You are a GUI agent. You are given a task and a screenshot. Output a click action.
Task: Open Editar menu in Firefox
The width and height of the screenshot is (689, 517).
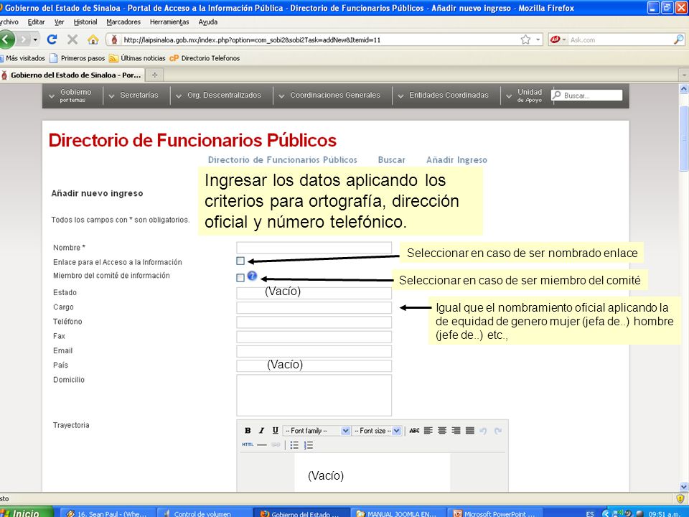click(x=36, y=22)
